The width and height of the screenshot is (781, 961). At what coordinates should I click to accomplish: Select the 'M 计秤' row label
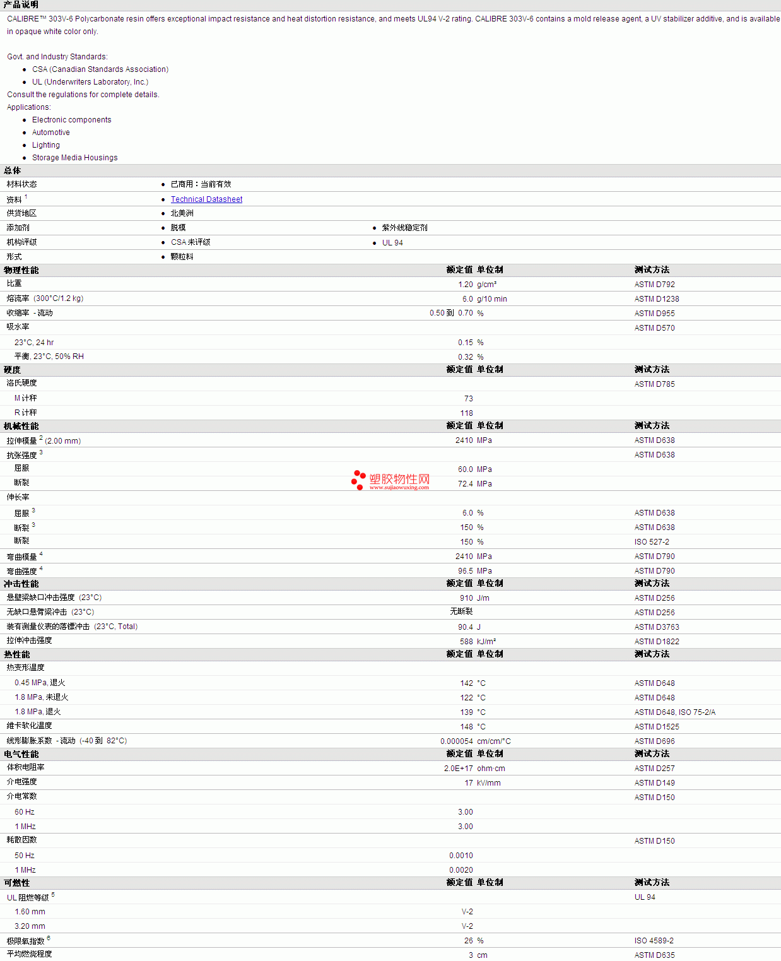(x=26, y=398)
